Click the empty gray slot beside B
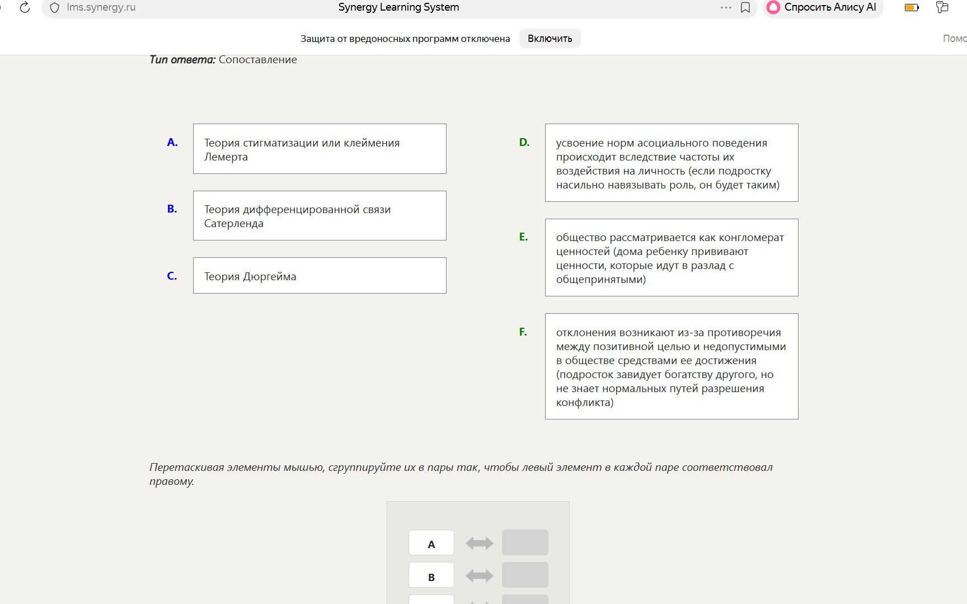 pos(525,575)
